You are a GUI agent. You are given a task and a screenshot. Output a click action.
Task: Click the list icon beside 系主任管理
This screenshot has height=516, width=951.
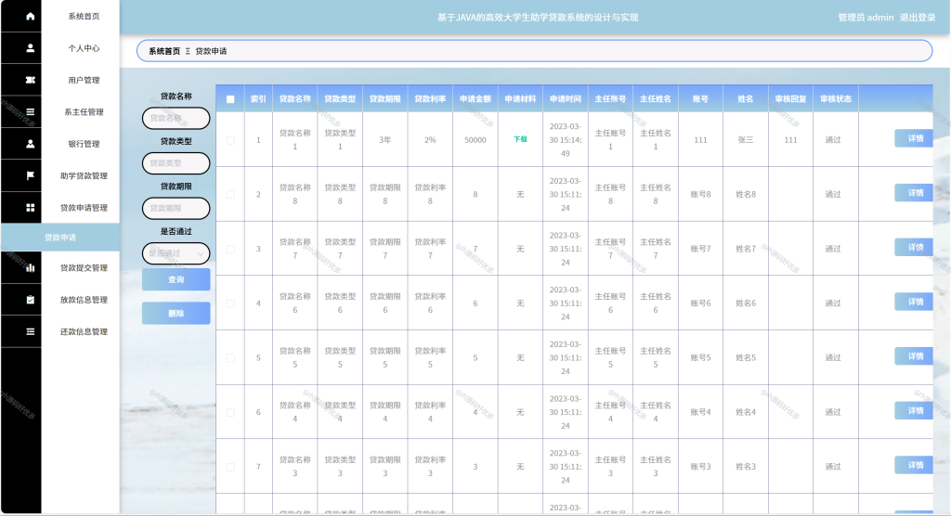click(x=31, y=111)
